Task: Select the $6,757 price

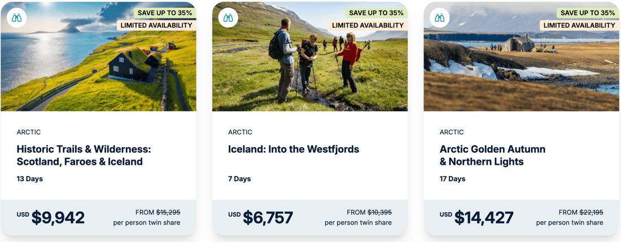Action: (x=268, y=218)
